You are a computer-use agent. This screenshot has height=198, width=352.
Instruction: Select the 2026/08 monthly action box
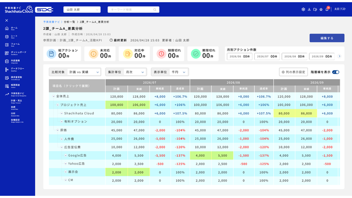tap(294, 57)
